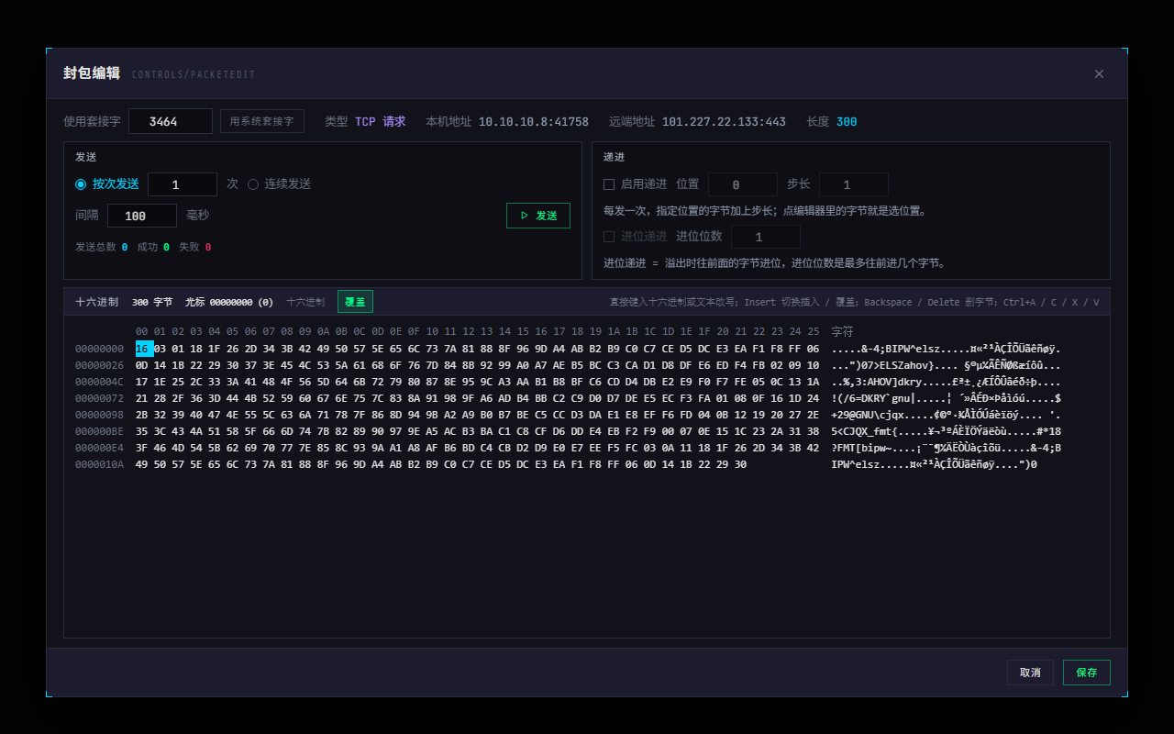Select the 连续发送 radio option
1174x734 pixels.
(x=279, y=184)
